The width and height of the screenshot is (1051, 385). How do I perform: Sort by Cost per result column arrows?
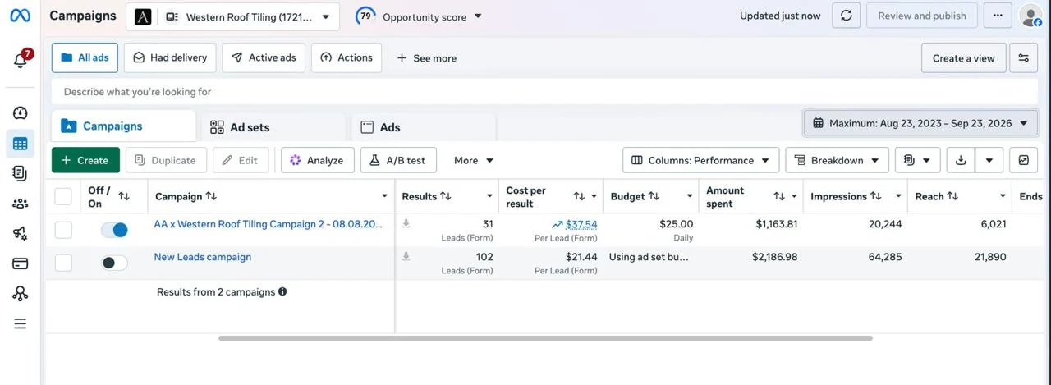579,196
